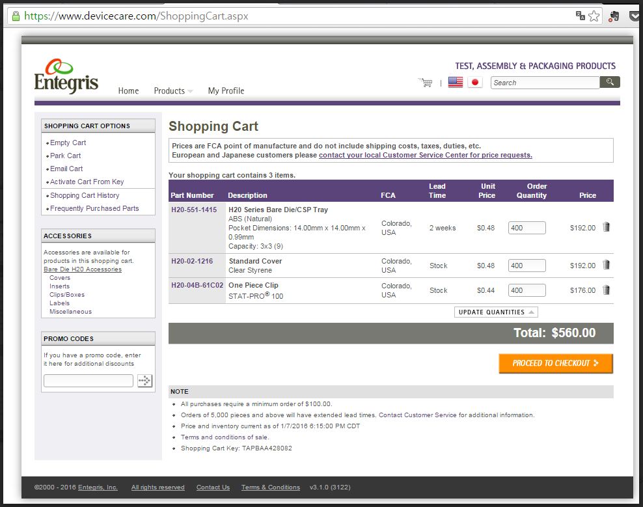Click the secure padlock icon in URL bar
Viewport: 643px width, 507px height.
tap(16, 16)
